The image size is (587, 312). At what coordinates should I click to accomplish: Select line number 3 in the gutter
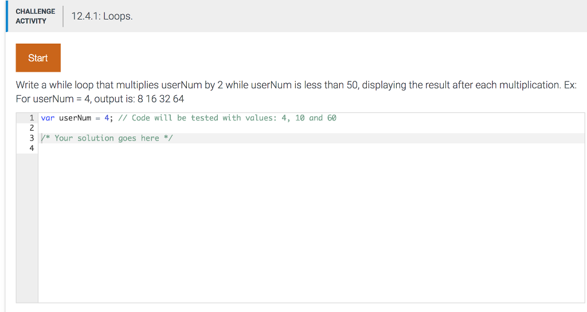[x=32, y=138]
